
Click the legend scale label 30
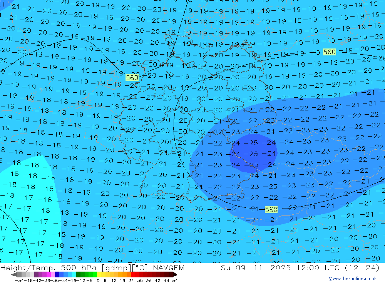click(x=140, y=280)
